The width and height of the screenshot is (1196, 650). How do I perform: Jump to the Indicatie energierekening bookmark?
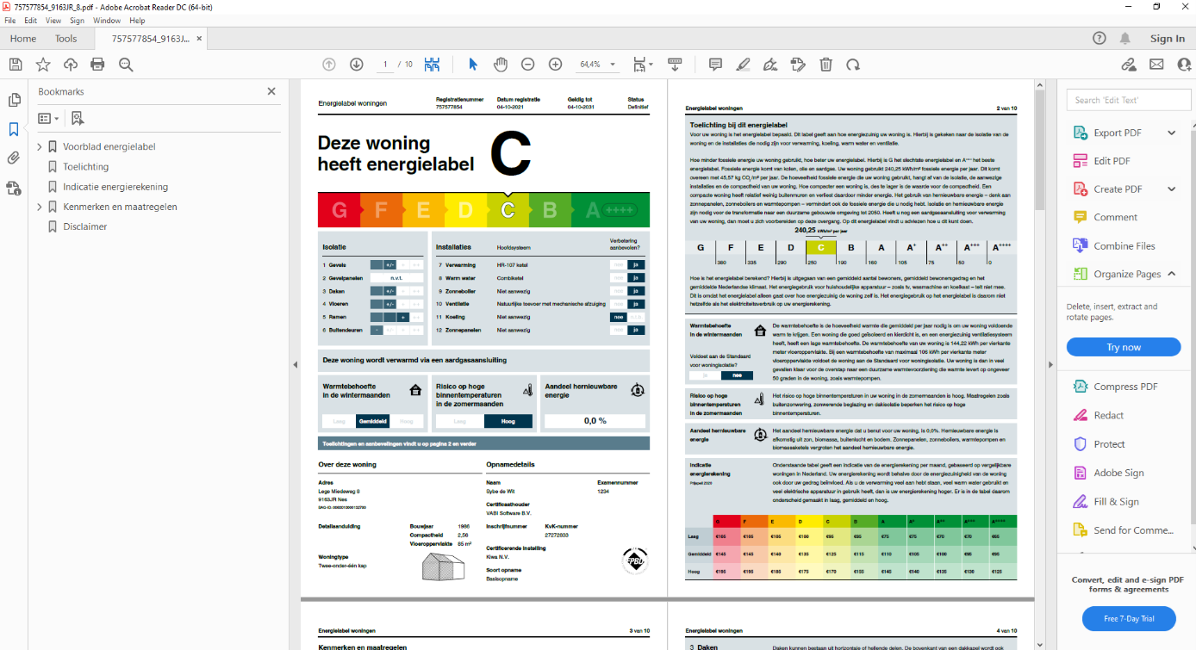[115, 187]
